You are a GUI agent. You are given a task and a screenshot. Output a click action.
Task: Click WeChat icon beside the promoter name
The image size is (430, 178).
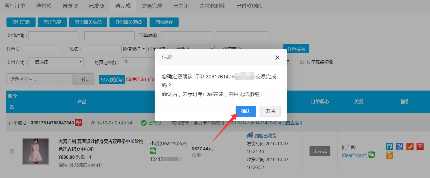tap(372, 155)
